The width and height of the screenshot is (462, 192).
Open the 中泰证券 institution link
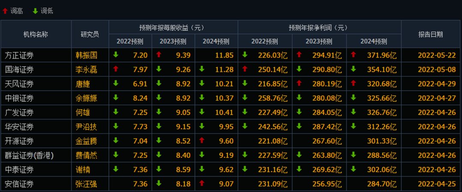tap(19, 170)
